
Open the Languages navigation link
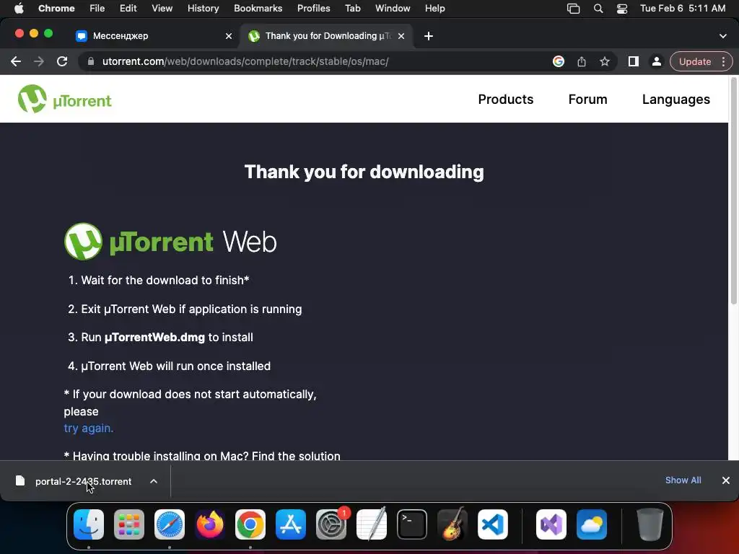point(675,100)
